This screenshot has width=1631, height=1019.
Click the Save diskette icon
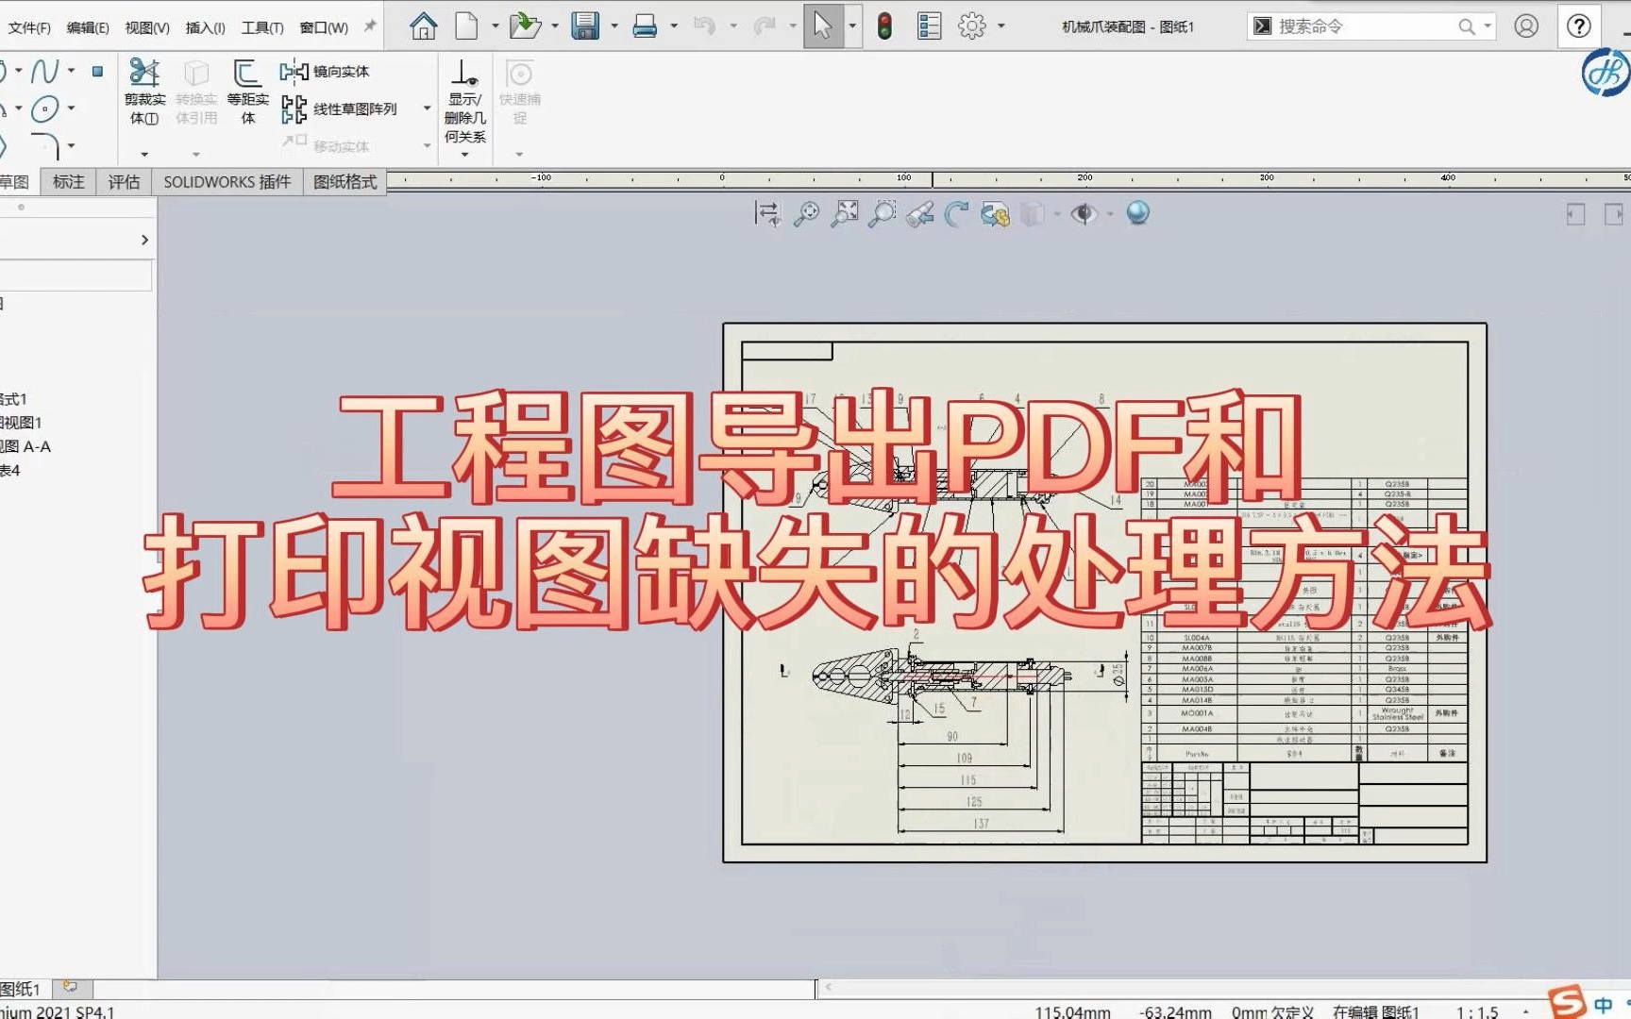[586, 25]
